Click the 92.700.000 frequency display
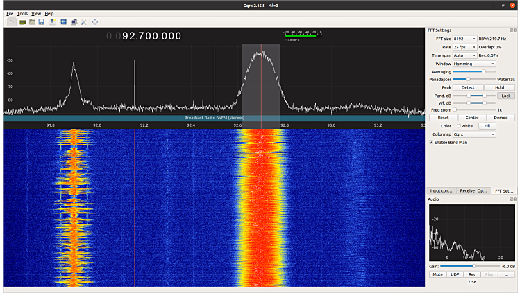Image resolution: width=522 pixels, height=293 pixels. pos(151,35)
